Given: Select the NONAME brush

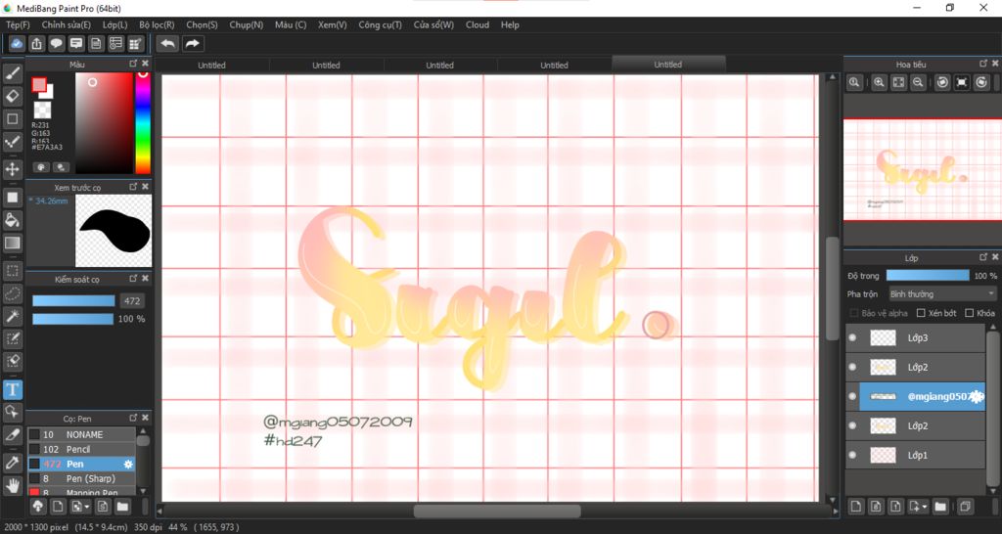Looking at the screenshot, I should point(80,434).
